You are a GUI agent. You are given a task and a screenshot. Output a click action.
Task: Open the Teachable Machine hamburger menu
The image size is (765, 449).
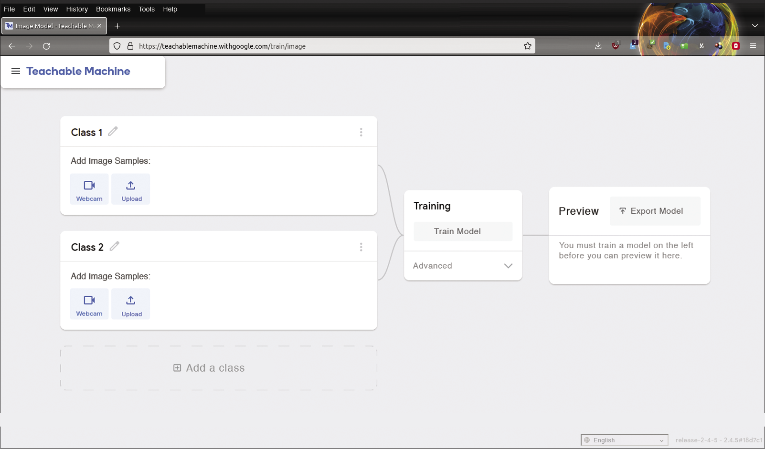[16, 71]
